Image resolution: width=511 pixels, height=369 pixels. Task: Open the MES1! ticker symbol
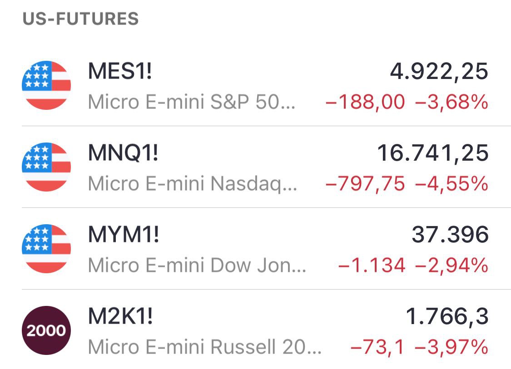(120, 72)
